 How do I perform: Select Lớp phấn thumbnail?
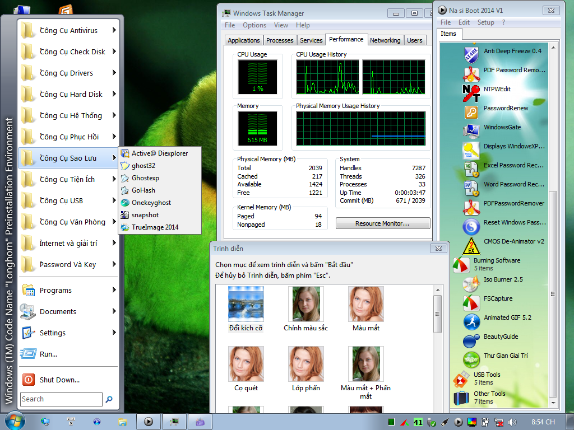306,364
